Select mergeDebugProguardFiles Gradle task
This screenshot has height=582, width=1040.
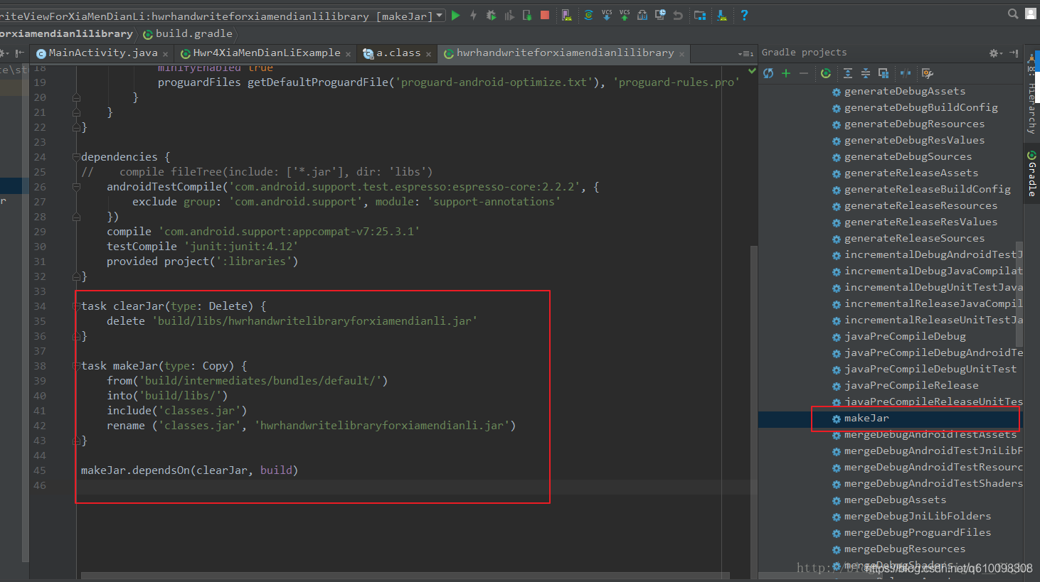(x=918, y=532)
